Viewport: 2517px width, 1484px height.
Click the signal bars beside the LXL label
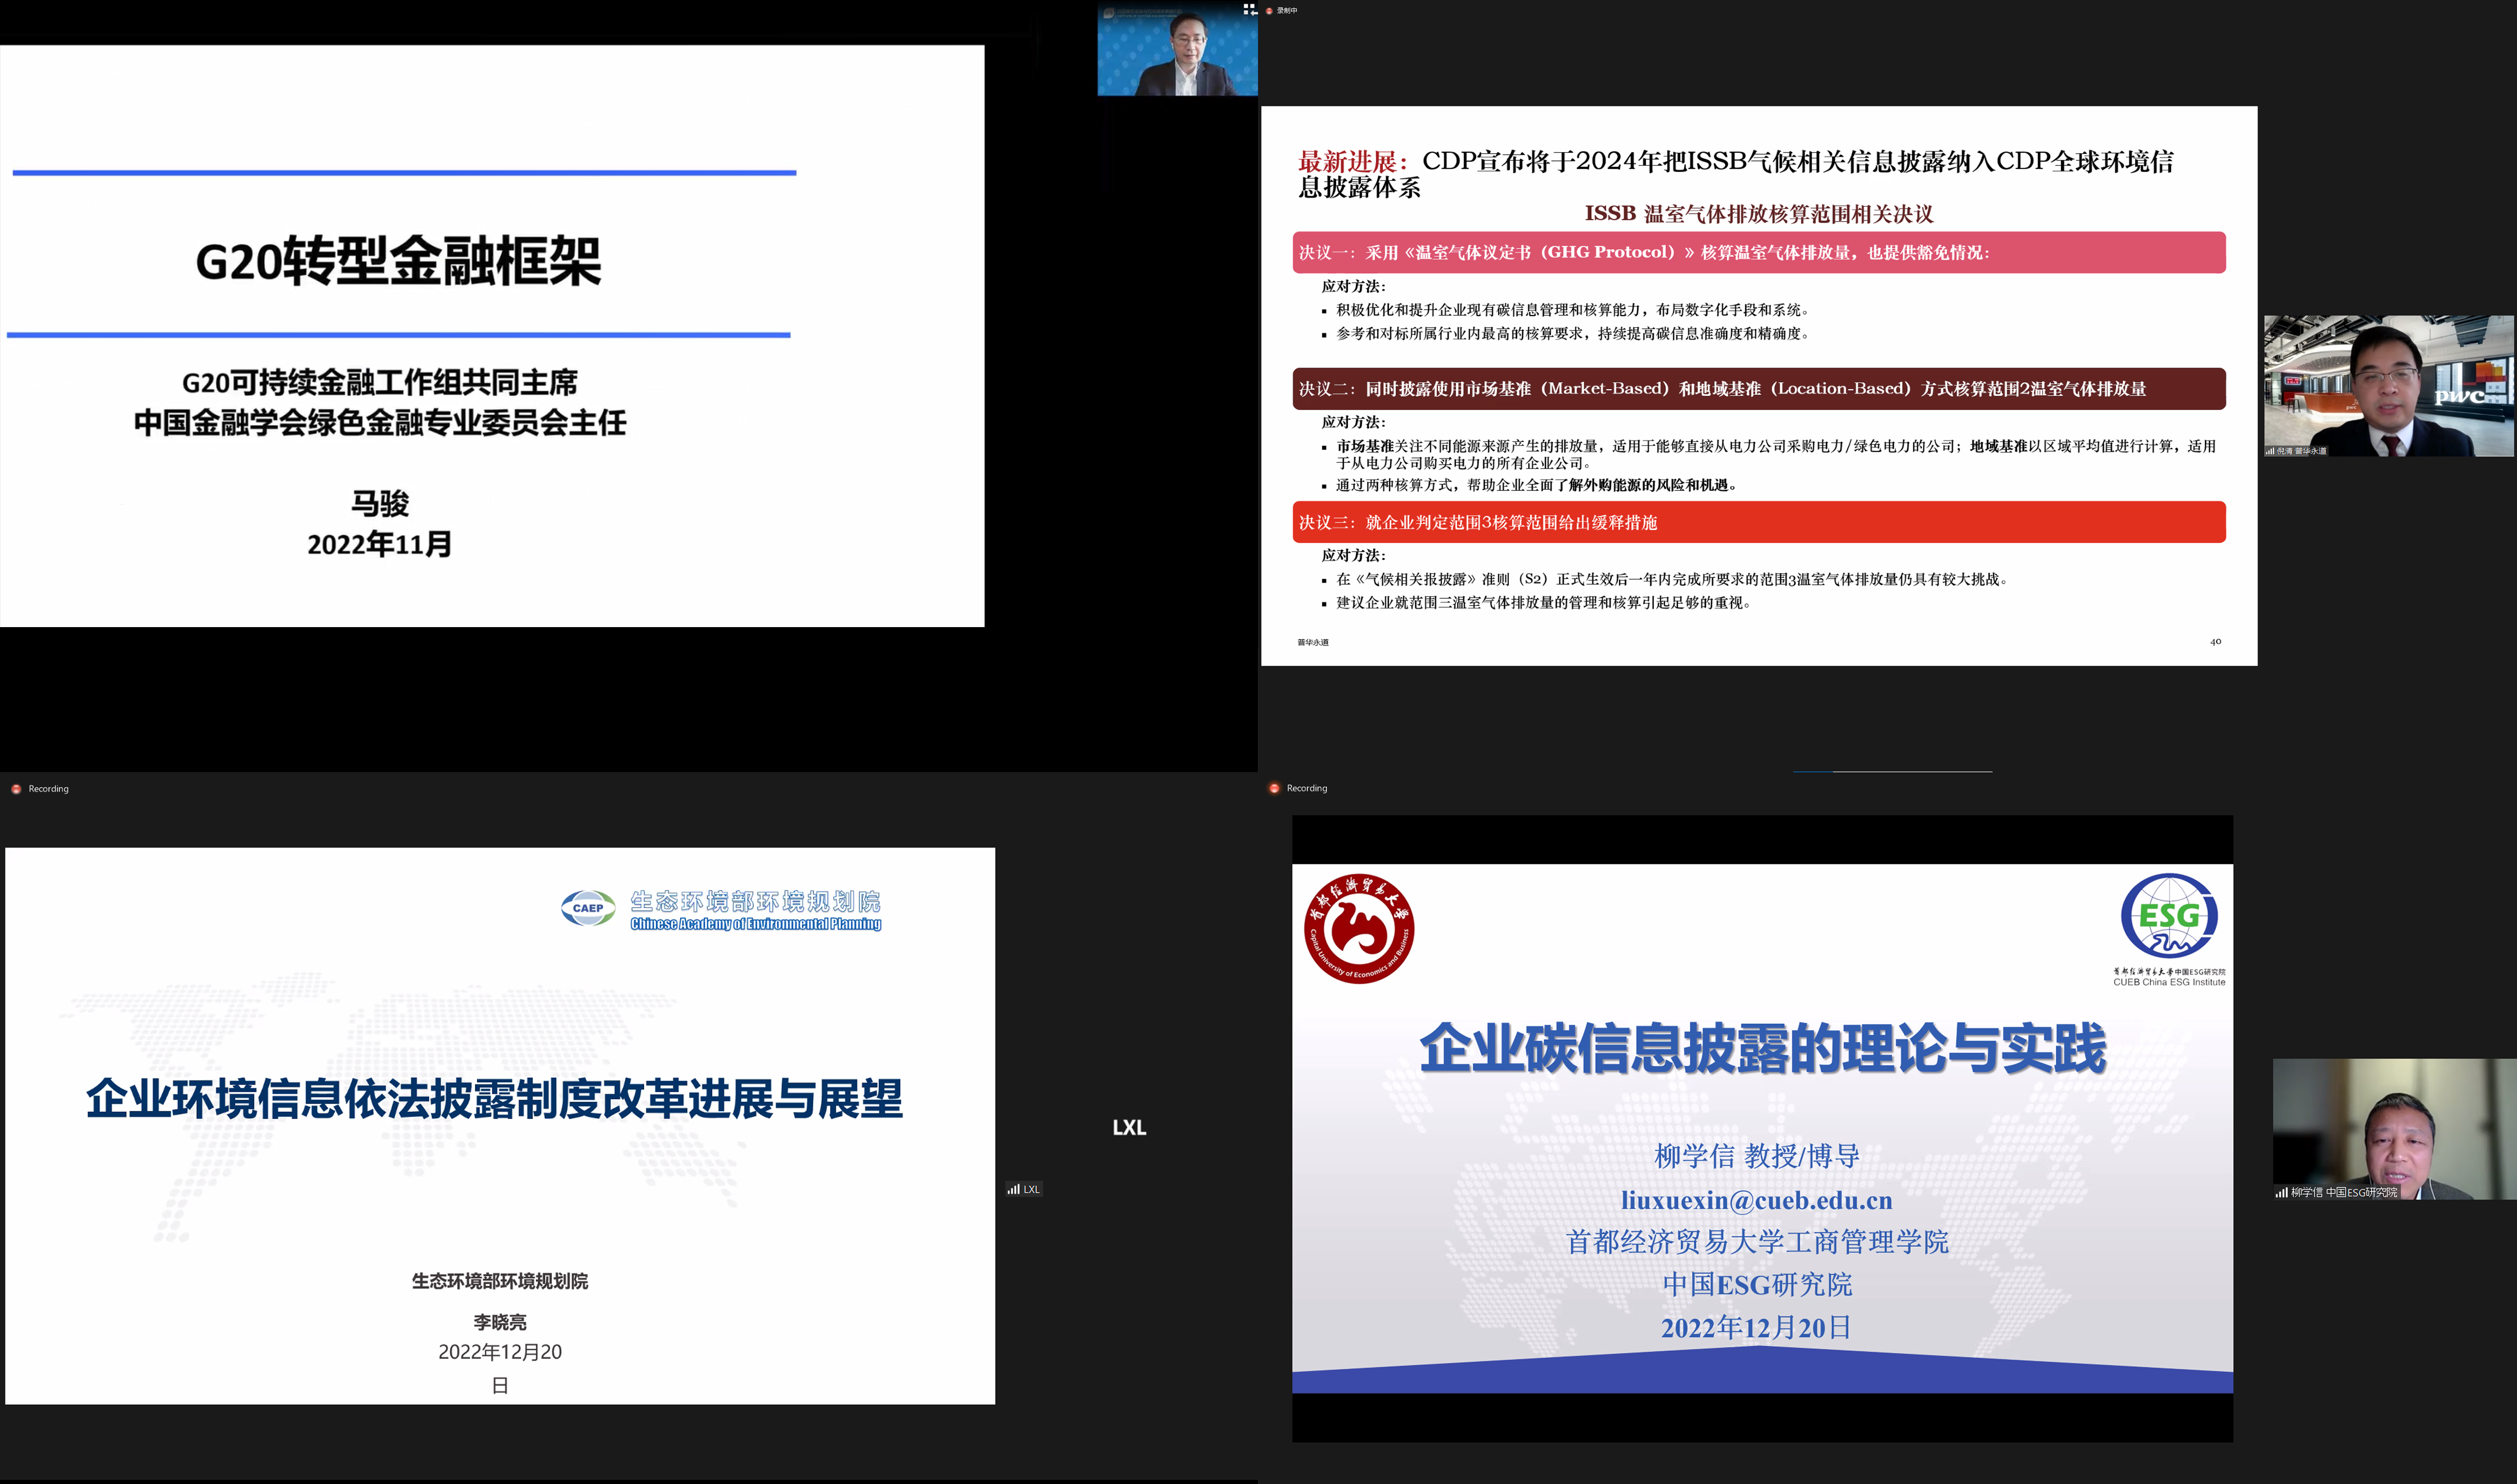pyautogui.click(x=1014, y=1189)
